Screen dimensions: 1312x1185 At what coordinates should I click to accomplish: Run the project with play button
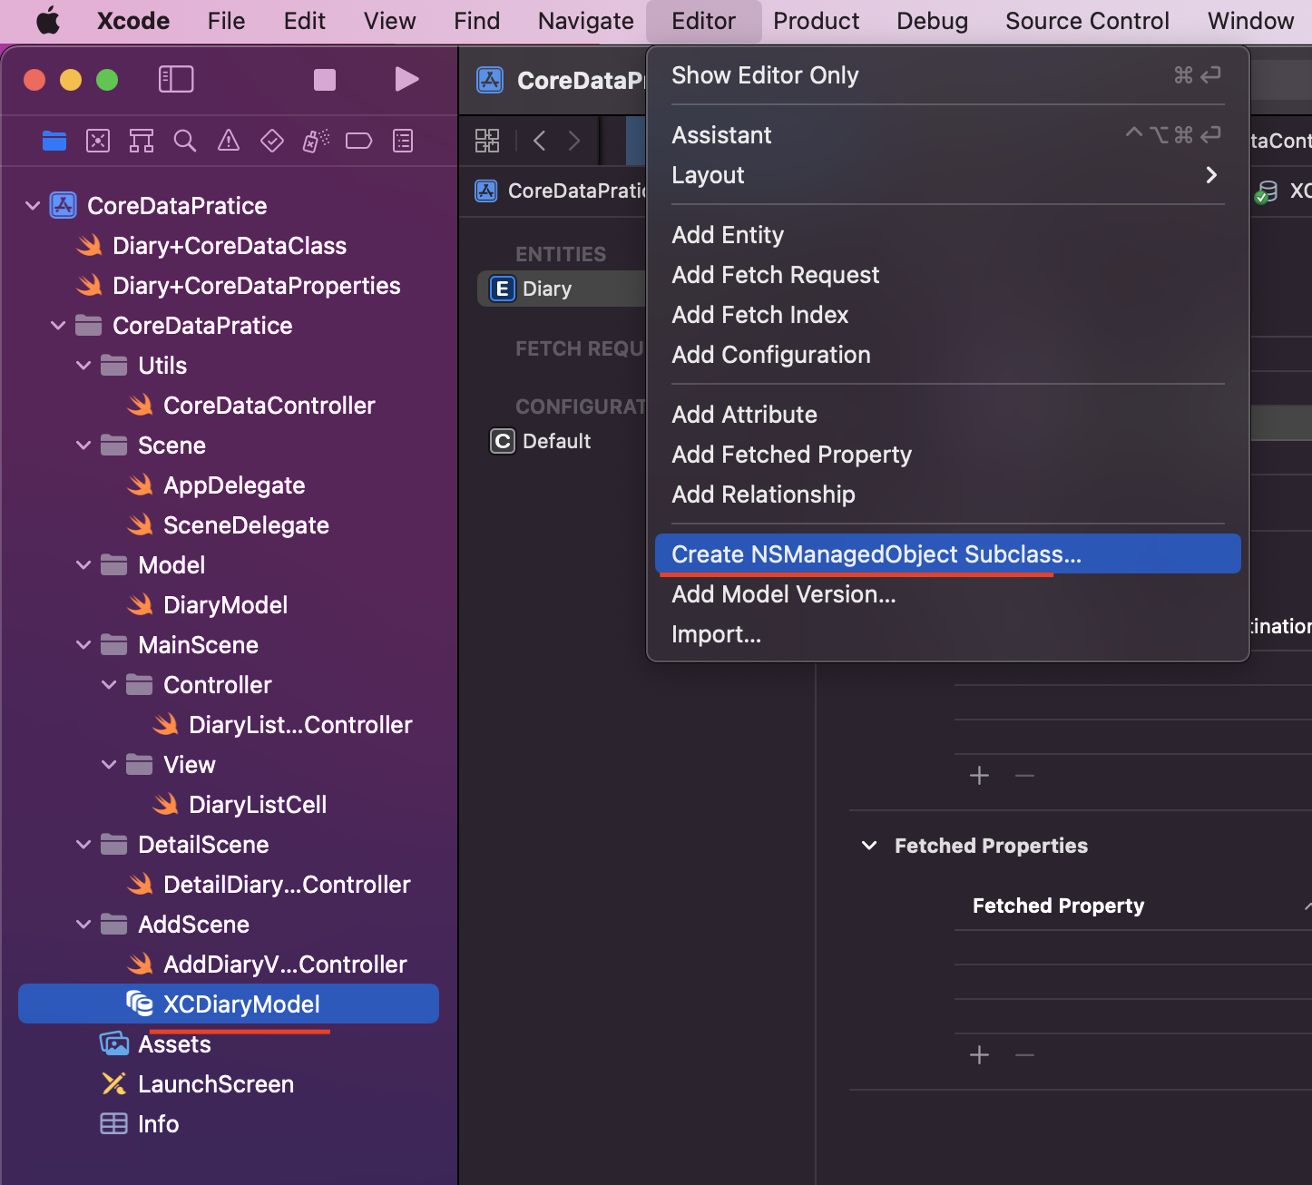(406, 80)
